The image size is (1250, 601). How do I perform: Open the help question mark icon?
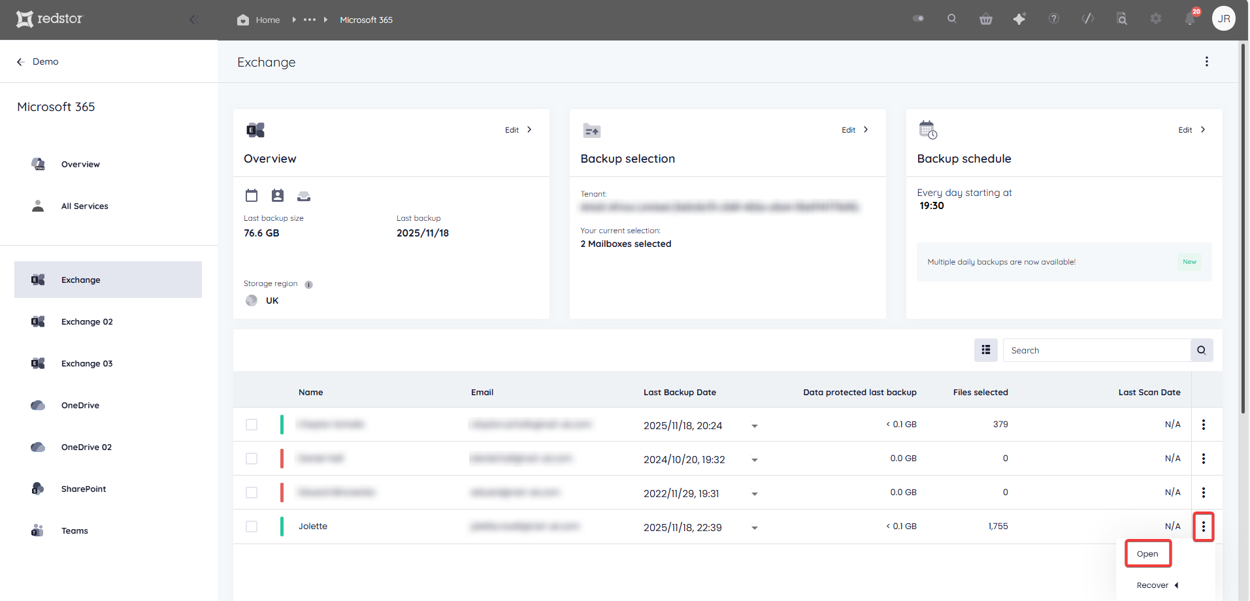(x=1054, y=19)
